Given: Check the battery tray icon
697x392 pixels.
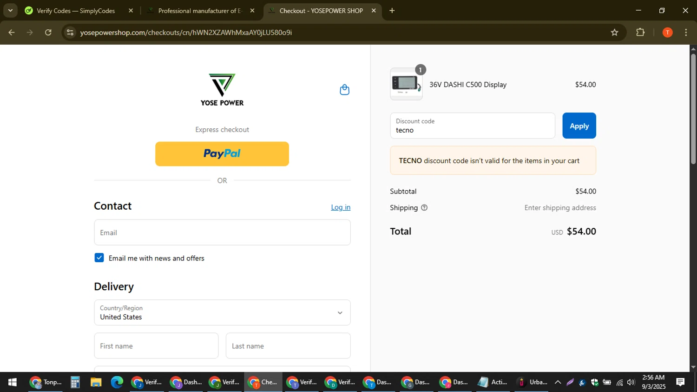Looking at the screenshot, I should [x=606, y=382].
